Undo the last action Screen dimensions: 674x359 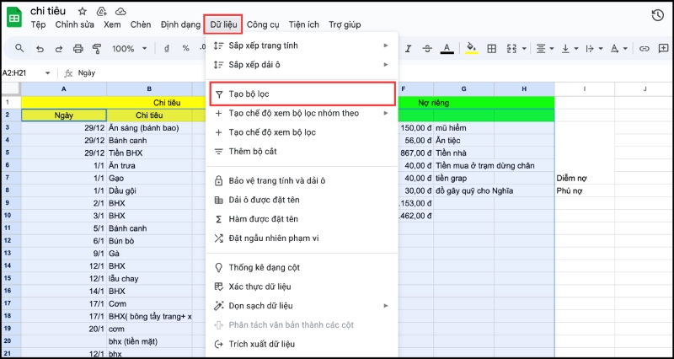coord(40,49)
